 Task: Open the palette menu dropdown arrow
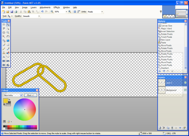coord(11,122)
